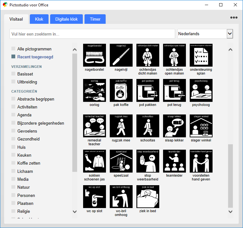Check the Agenda category checkbox
Viewport: 243px width, 228px height.
pos(13,114)
